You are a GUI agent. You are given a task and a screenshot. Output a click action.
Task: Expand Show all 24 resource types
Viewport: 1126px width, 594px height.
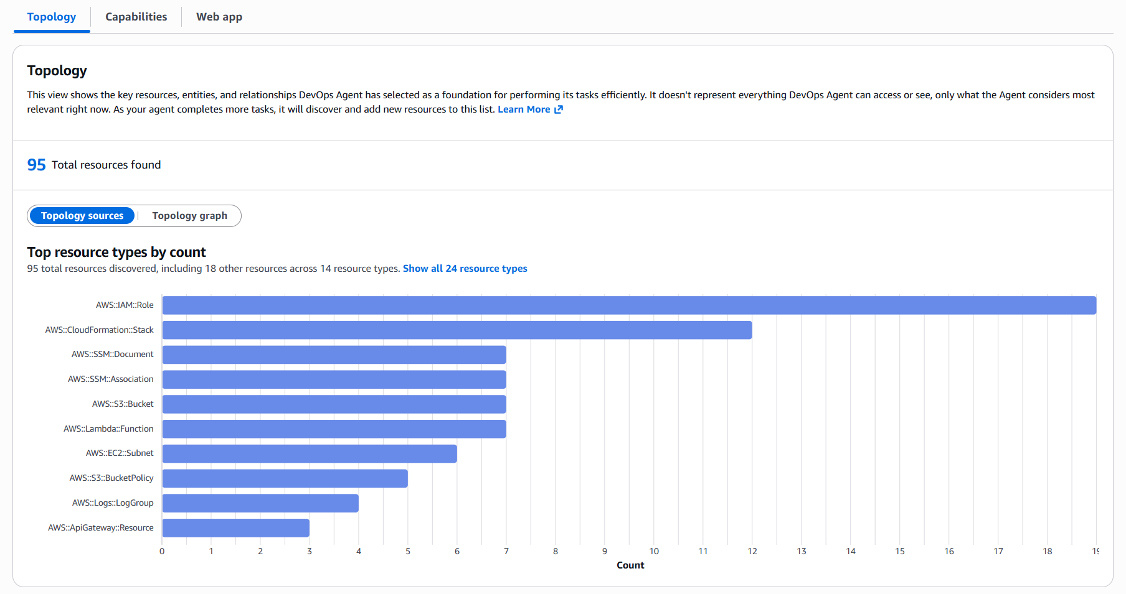[465, 269]
